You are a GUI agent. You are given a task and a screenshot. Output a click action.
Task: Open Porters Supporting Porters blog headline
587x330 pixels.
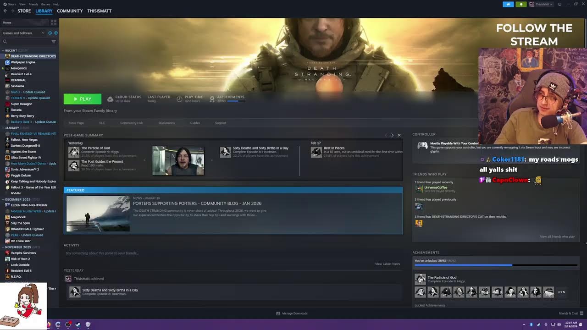coord(197,203)
